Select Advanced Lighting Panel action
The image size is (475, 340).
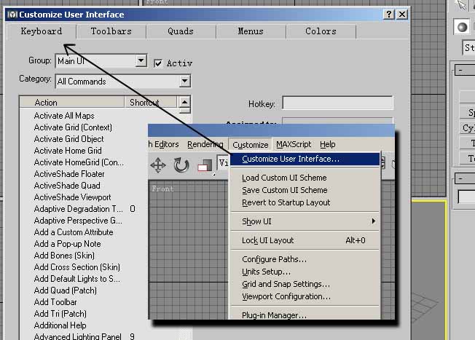point(77,336)
